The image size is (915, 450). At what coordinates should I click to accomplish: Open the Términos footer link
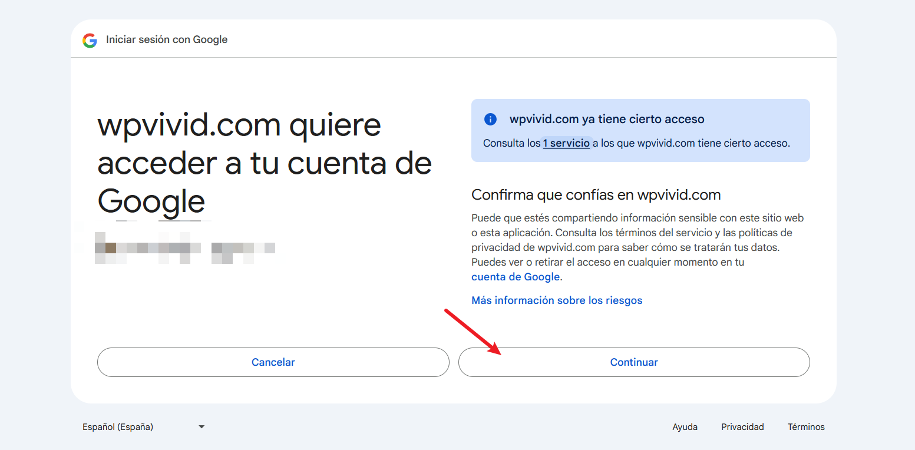click(806, 427)
